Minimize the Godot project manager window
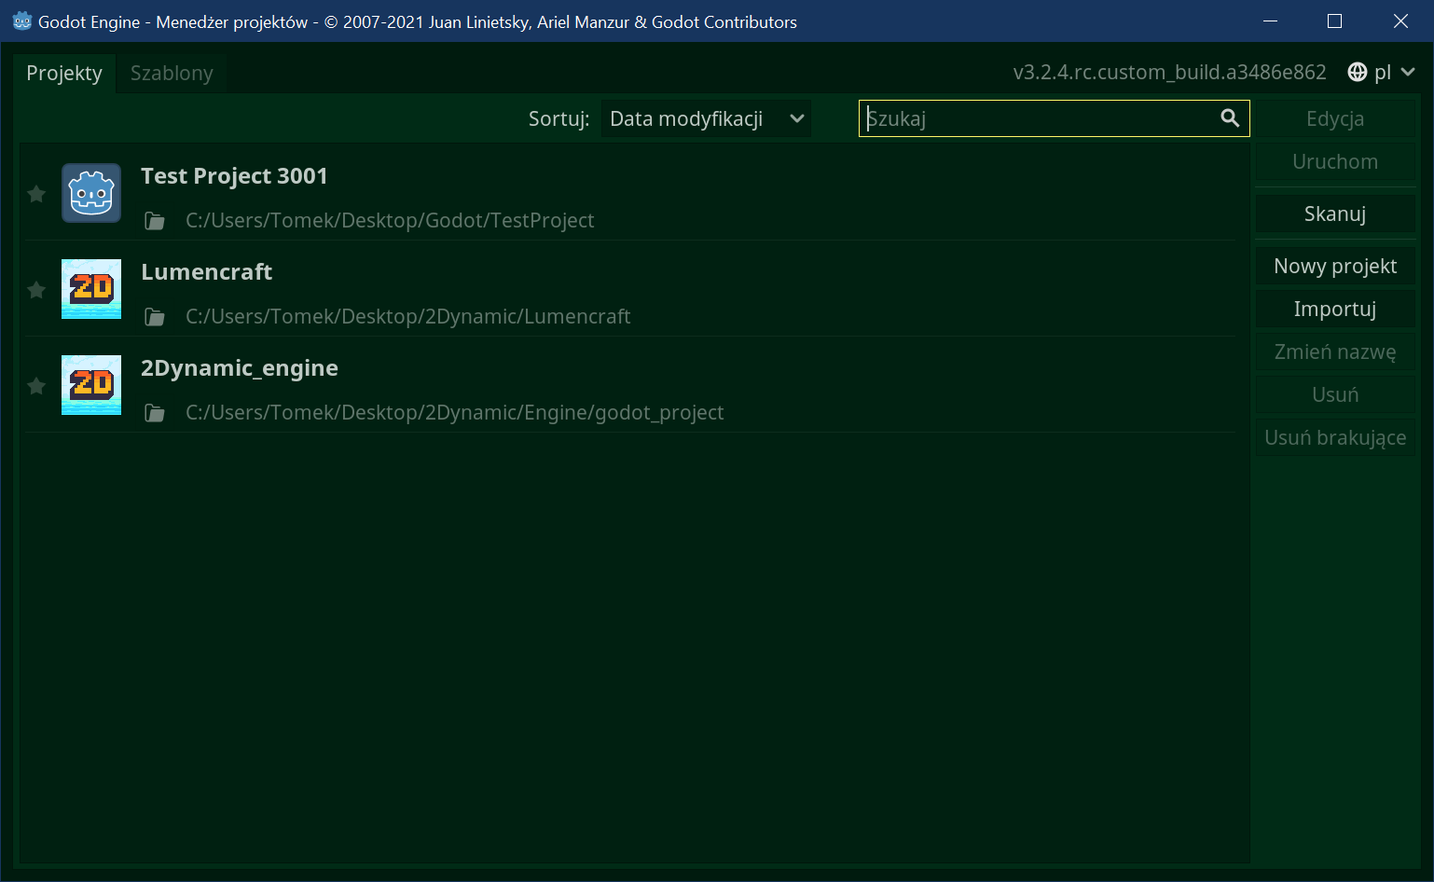 point(1270,21)
